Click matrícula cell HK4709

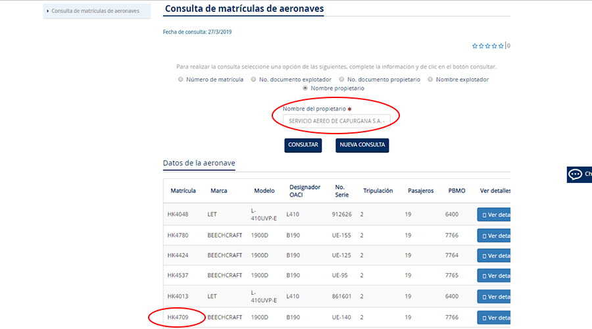tap(178, 317)
